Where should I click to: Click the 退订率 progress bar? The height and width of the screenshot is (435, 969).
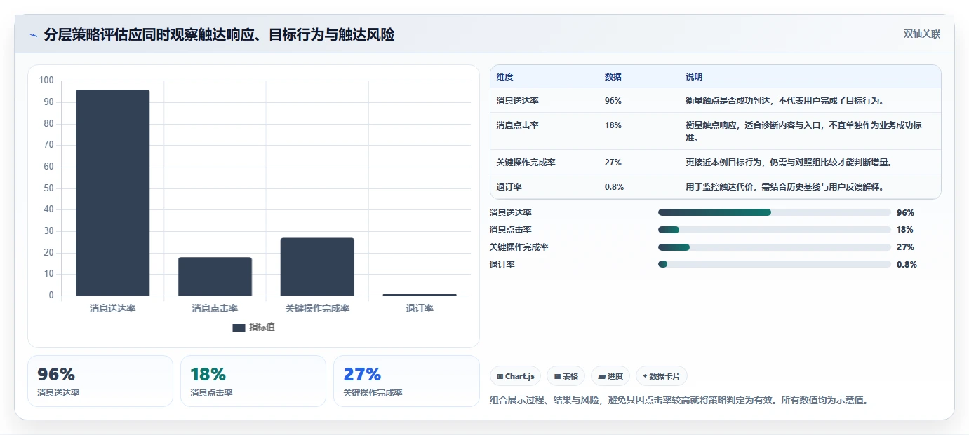(x=775, y=264)
